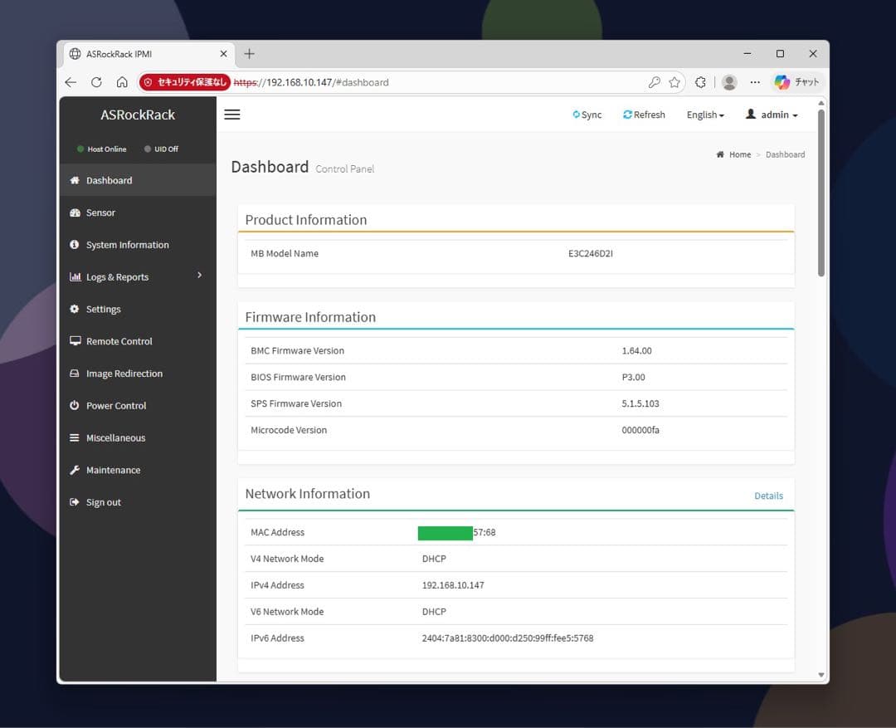Screen dimensions: 896x728
Task: Click the Sync button
Action: (587, 115)
